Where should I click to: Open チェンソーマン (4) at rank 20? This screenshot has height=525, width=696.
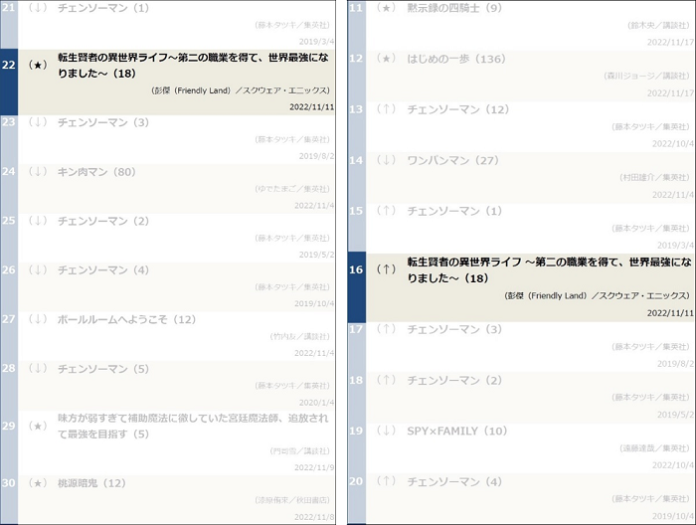pyautogui.click(x=454, y=481)
